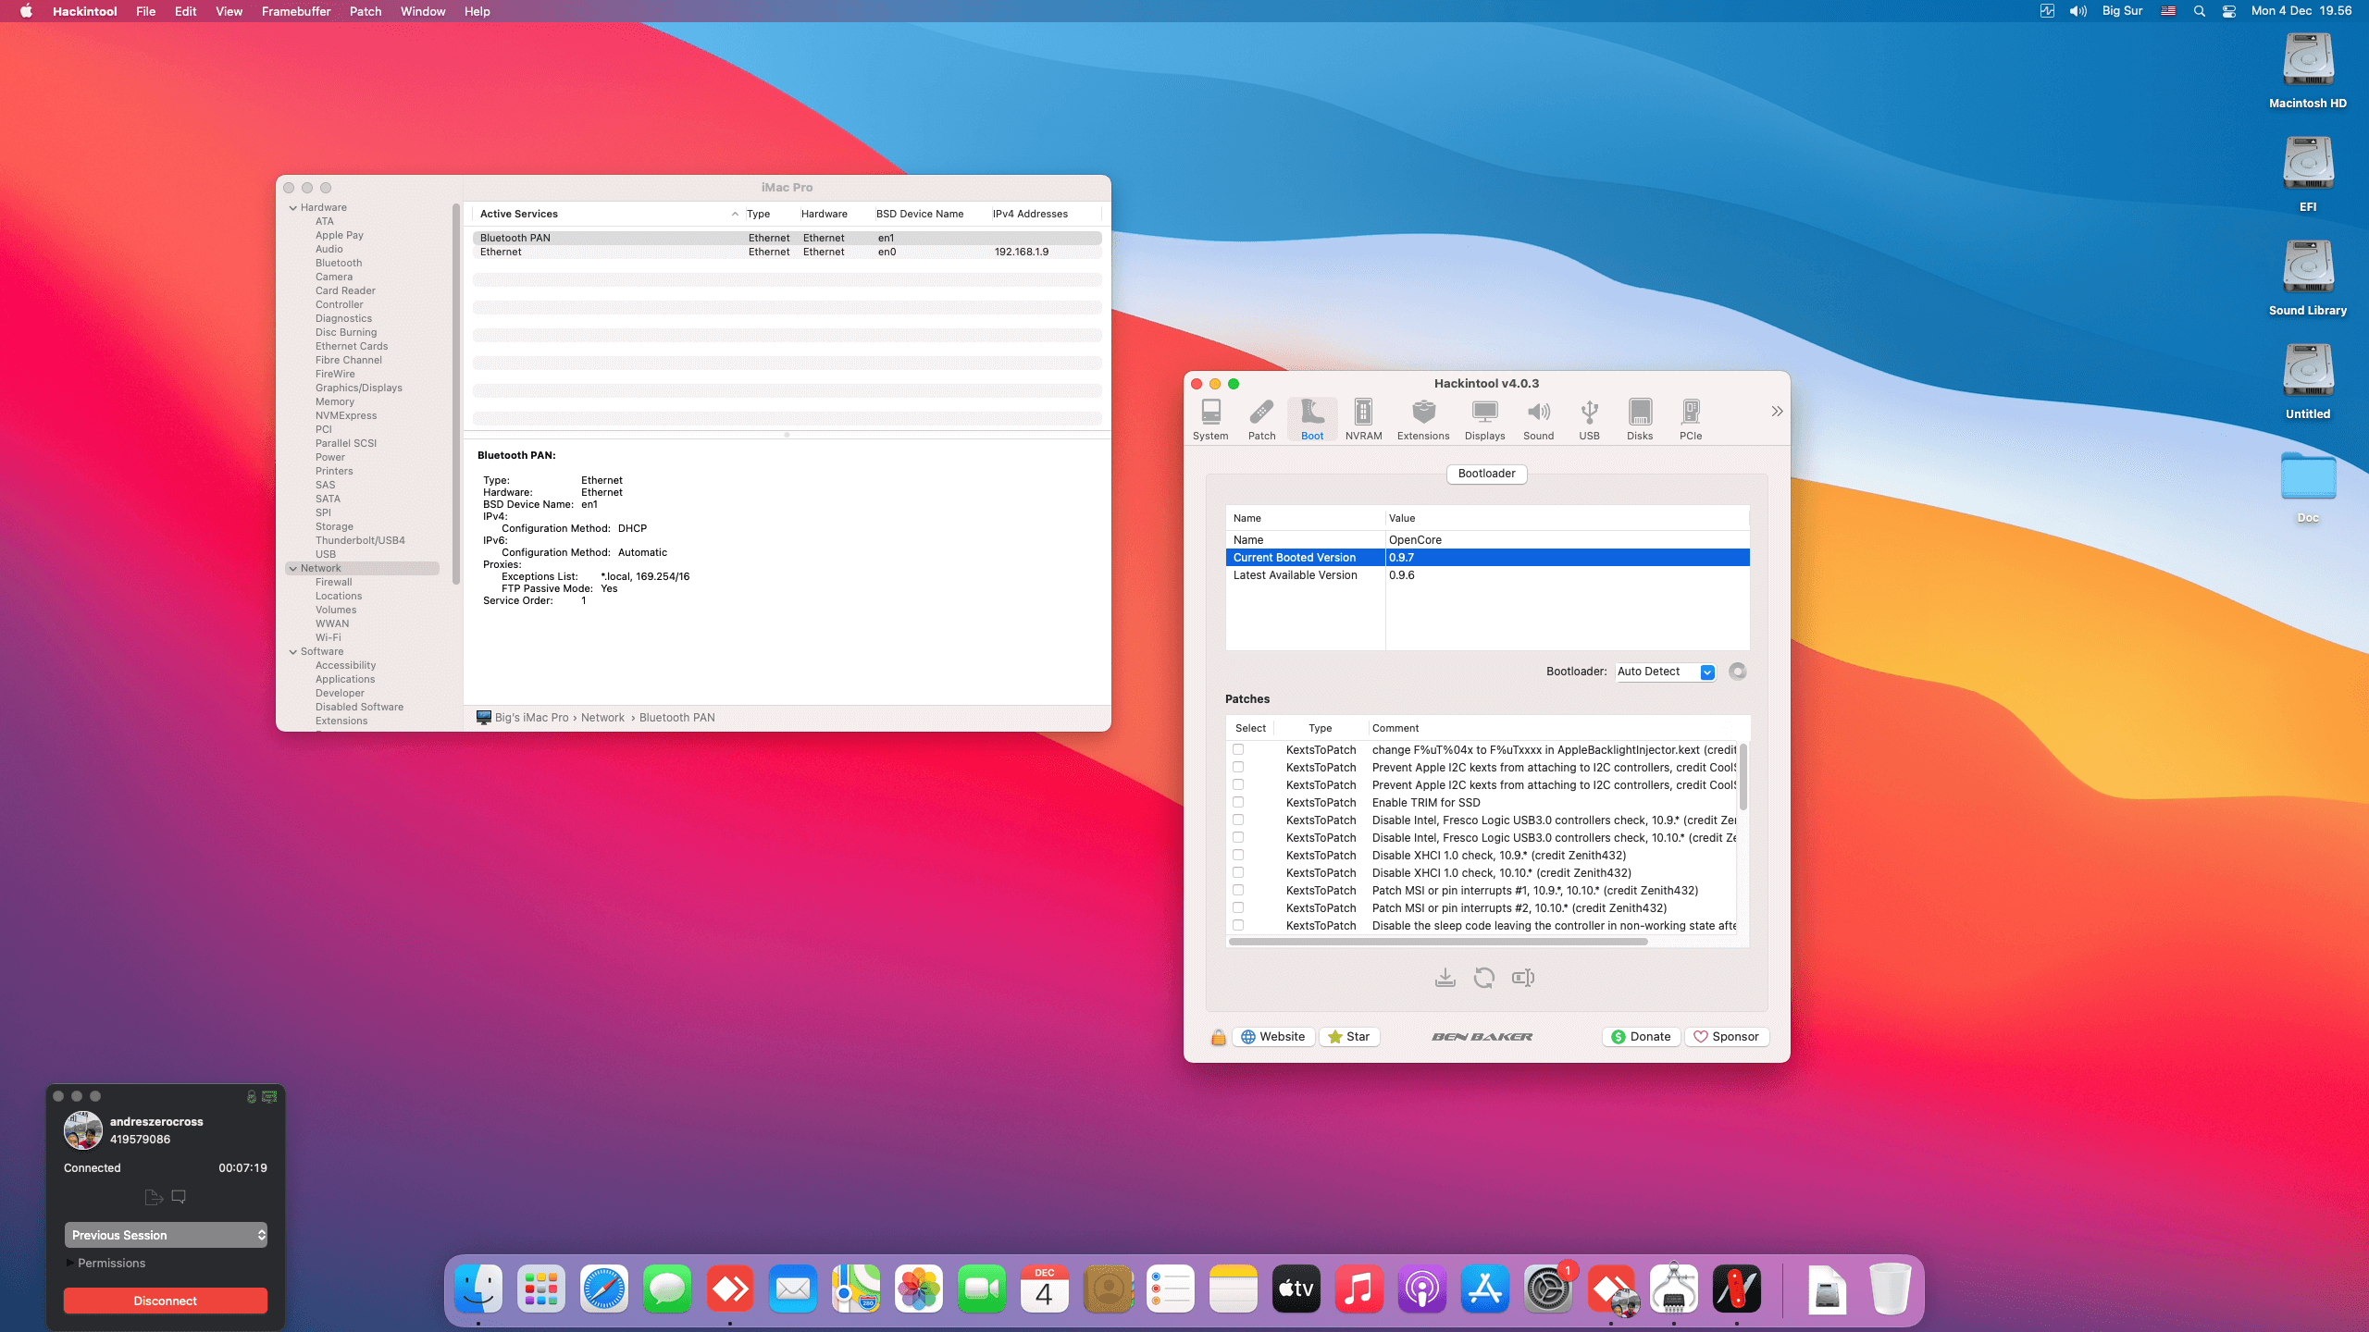Open Spotlight search in menu bar

[2199, 11]
